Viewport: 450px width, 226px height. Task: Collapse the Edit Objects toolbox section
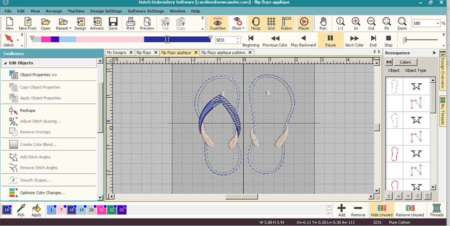4,63
